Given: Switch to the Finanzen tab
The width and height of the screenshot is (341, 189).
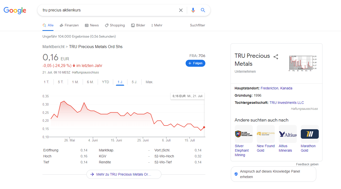Looking at the screenshot, I should 69,25.
